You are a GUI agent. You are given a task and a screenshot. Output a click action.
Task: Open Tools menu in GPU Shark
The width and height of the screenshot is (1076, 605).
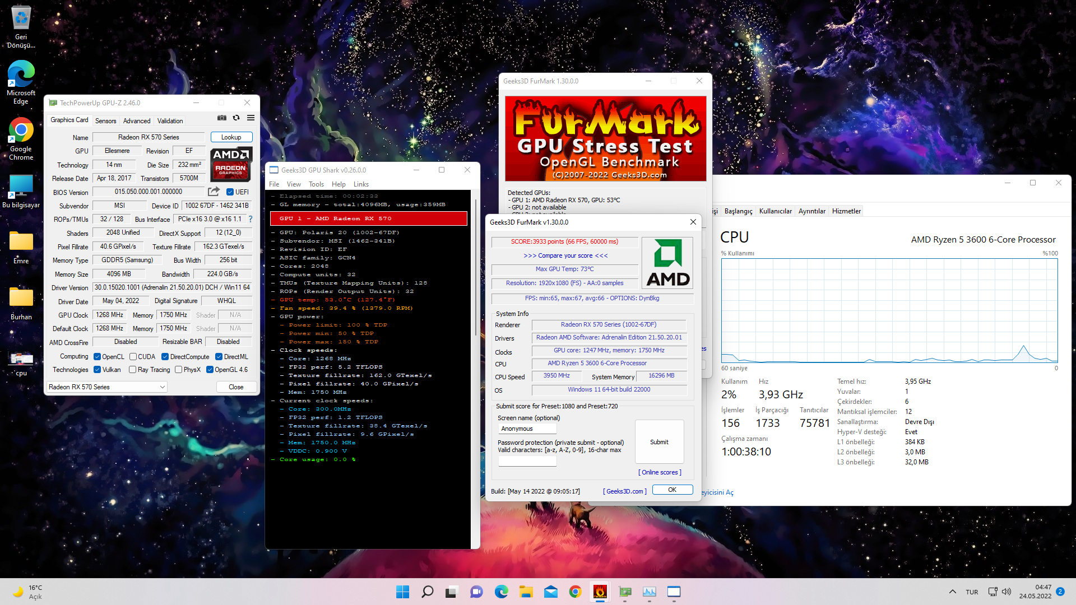coord(316,184)
